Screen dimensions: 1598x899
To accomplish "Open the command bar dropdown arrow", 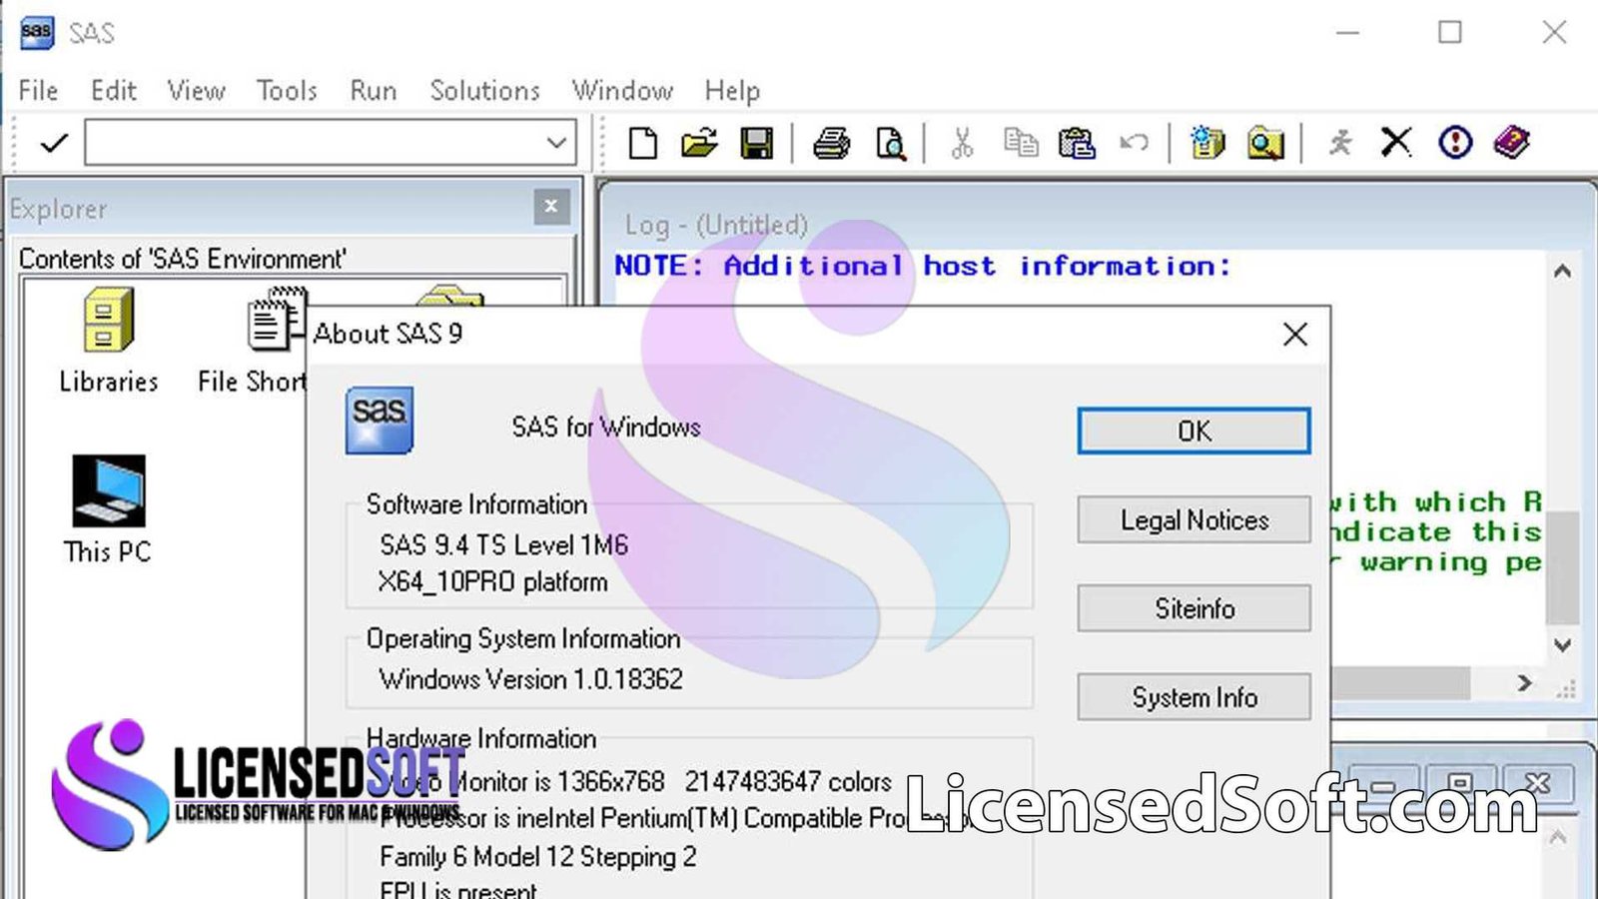I will tap(556, 142).
